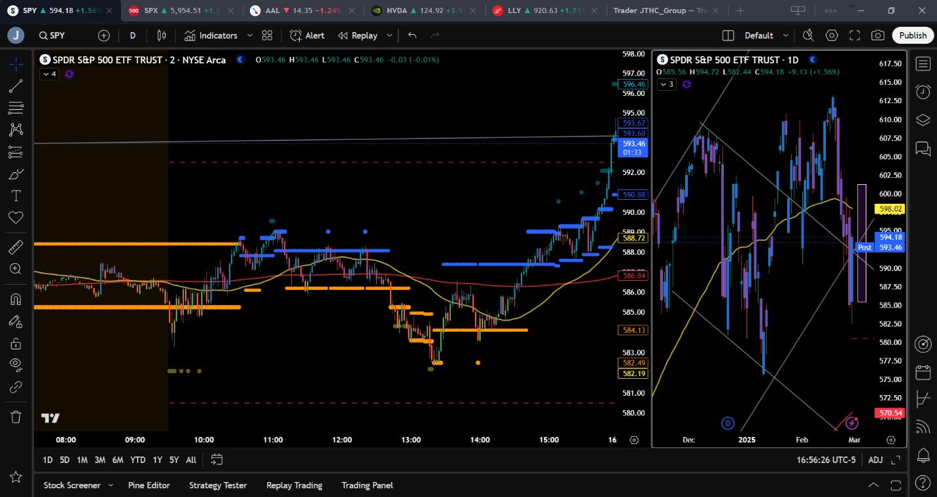The height and width of the screenshot is (497, 937).
Task: Open the alerts clock panel in sidebar
Action: [x=923, y=91]
